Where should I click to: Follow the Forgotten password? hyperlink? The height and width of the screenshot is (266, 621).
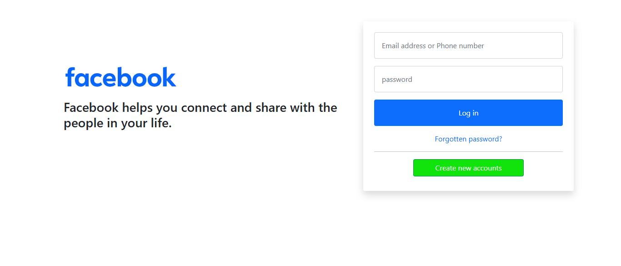[x=468, y=139]
